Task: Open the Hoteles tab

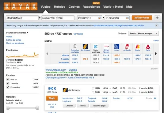Action: click(x=59, y=7)
